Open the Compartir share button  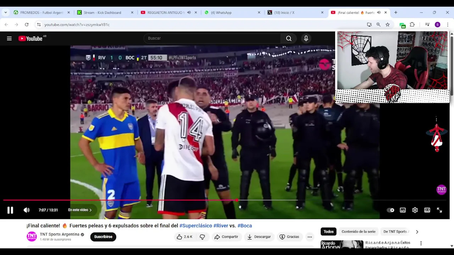(226, 237)
